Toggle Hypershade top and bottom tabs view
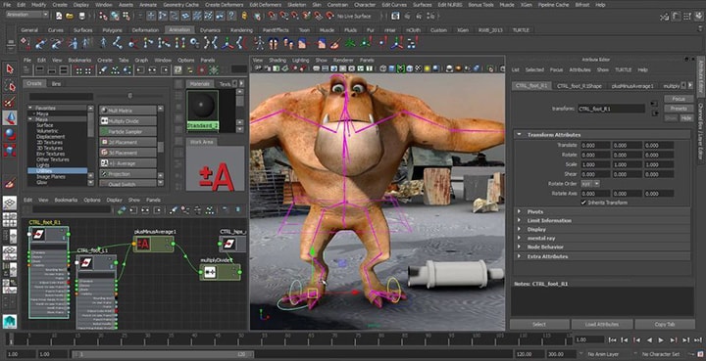706x361 pixels. 64,70
